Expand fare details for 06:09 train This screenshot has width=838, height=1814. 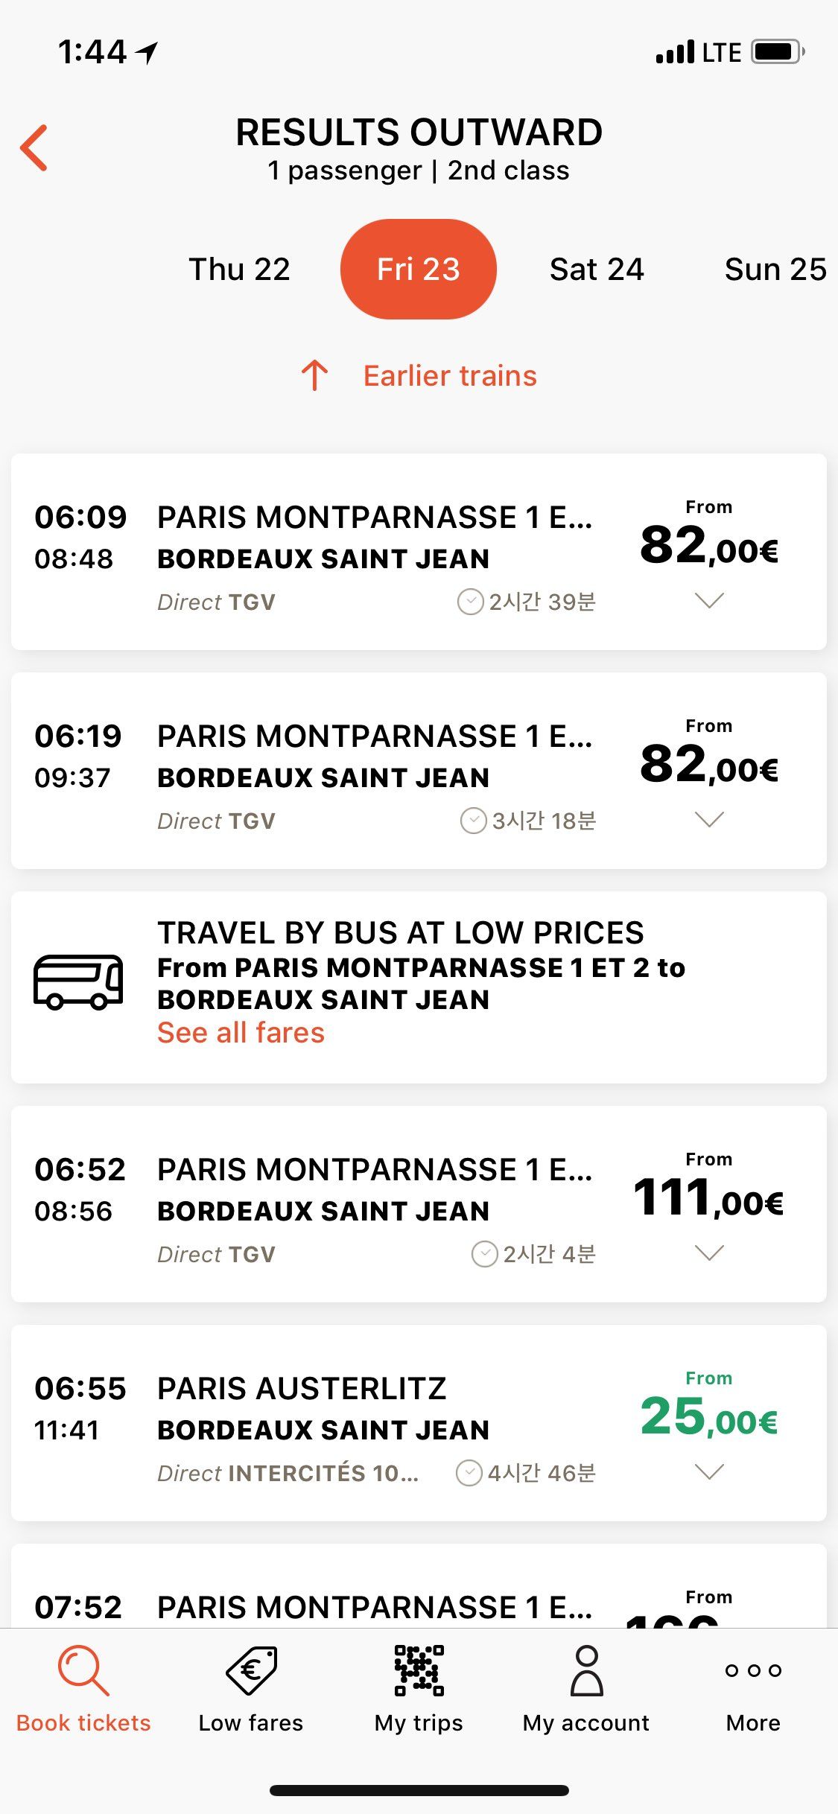coord(709,600)
